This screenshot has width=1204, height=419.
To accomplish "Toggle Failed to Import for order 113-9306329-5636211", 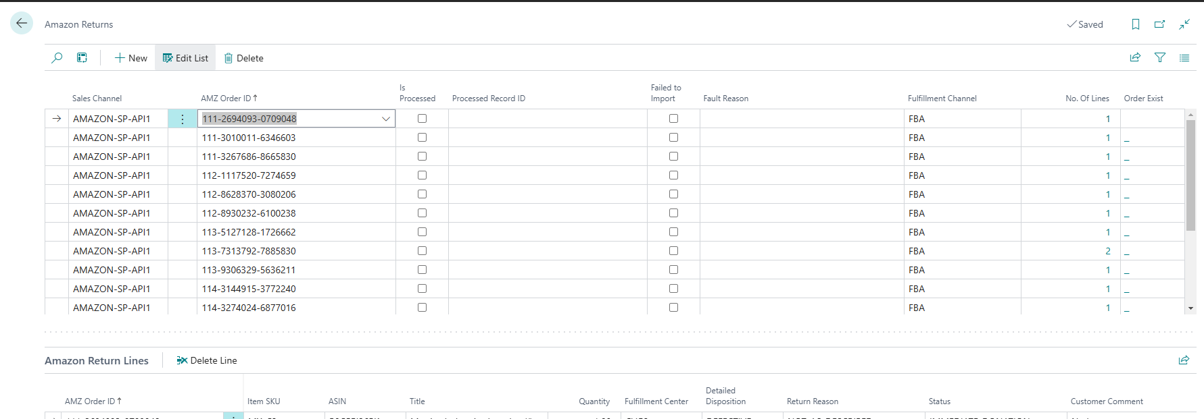I will pos(673,270).
